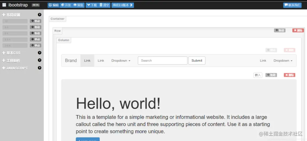Click 拖动 handle above the jumbotron
The image size is (307, 141).
tap(271, 75)
